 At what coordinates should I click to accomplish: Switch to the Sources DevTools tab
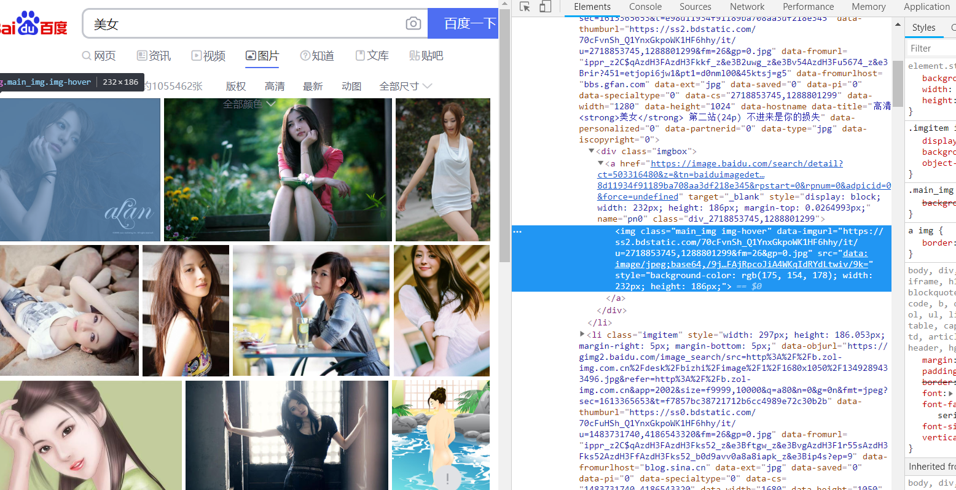695,7
